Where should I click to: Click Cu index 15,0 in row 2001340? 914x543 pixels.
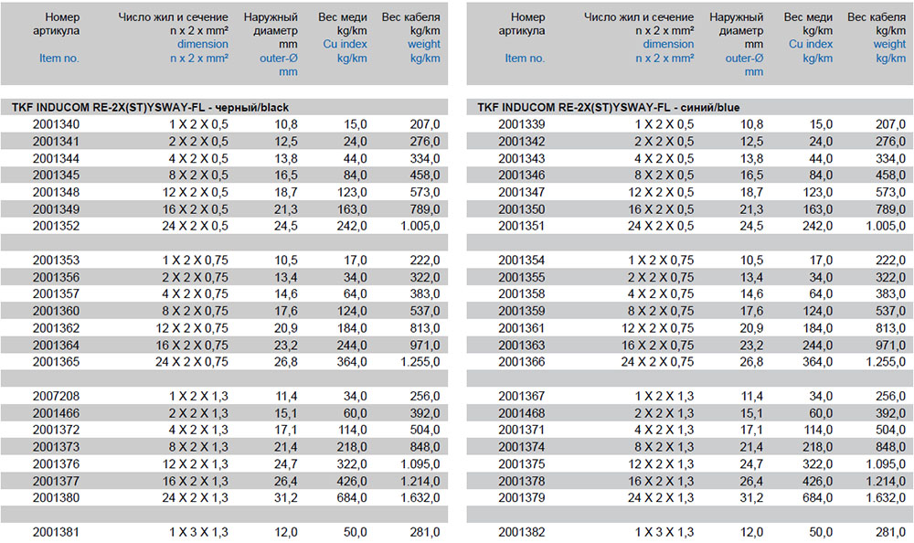pos(356,124)
